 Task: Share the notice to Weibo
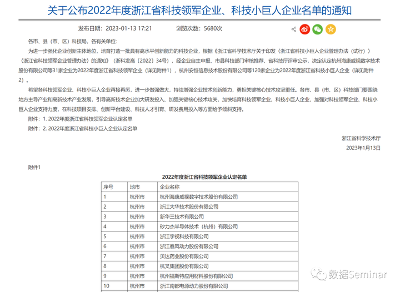pos(304,29)
